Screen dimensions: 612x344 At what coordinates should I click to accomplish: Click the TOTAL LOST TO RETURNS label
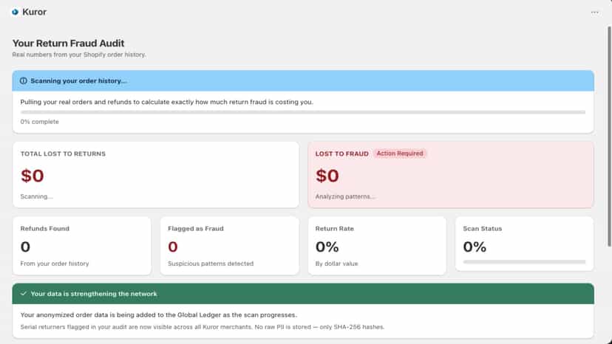click(x=63, y=154)
